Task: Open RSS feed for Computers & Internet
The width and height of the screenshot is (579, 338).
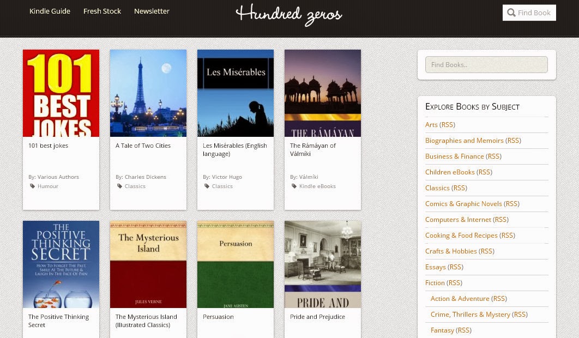Action: tap(501, 220)
